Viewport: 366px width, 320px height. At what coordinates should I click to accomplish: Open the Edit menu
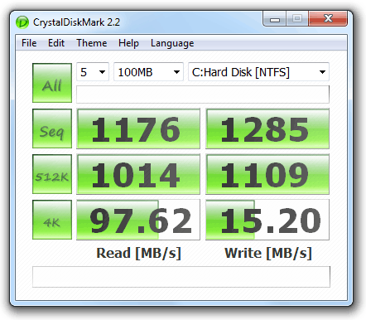(x=56, y=43)
